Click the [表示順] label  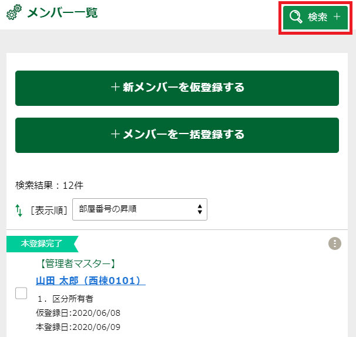(x=49, y=210)
